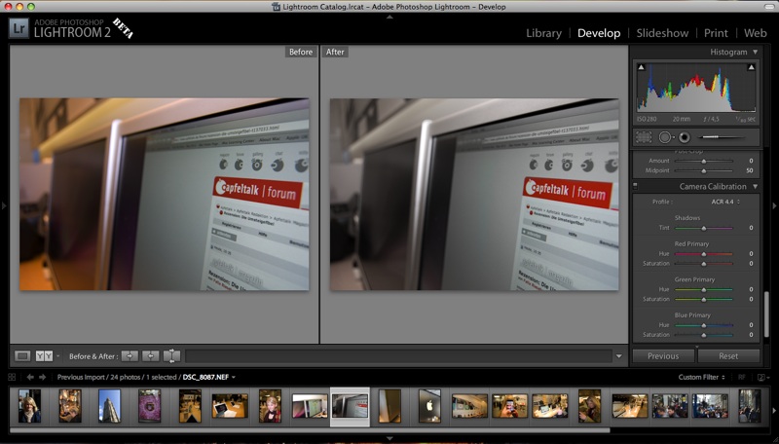Click the Blue Primary Hue value 0
This screenshot has height=444, width=779.
[x=751, y=325]
